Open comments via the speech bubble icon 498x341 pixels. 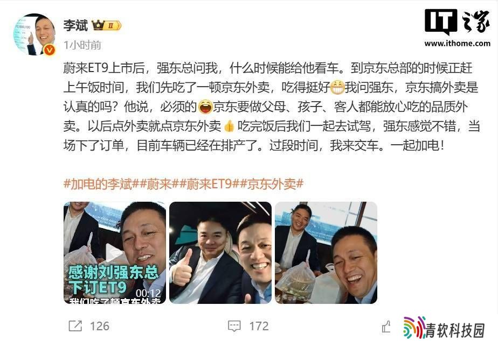tap(234, 326)
